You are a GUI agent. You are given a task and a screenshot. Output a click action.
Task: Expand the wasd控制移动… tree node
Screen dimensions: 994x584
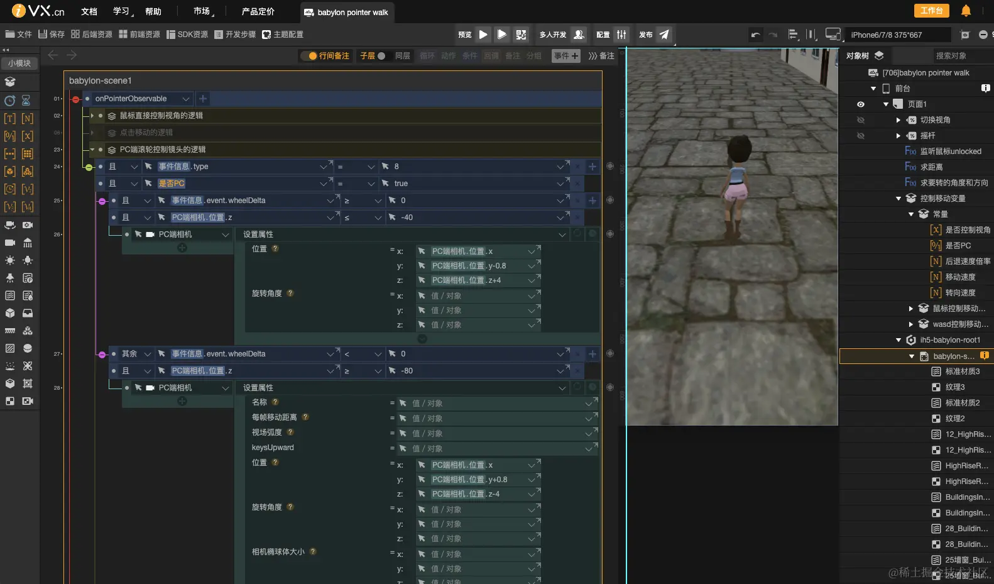[911, 324]
